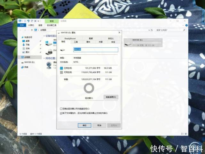Select 下载 (Downloads) in the sidebar
The height and width of the screenshot is (154, 205).
click(x=26, y=45)
